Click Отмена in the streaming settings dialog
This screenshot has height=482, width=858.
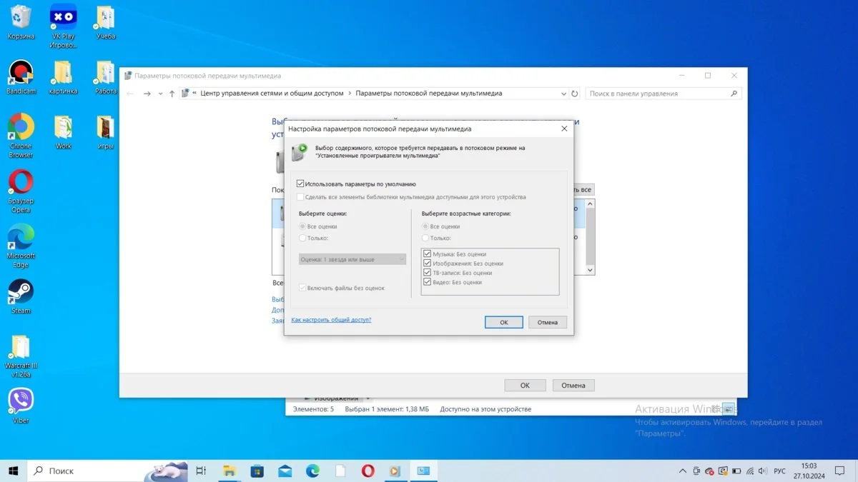(548, 322)
